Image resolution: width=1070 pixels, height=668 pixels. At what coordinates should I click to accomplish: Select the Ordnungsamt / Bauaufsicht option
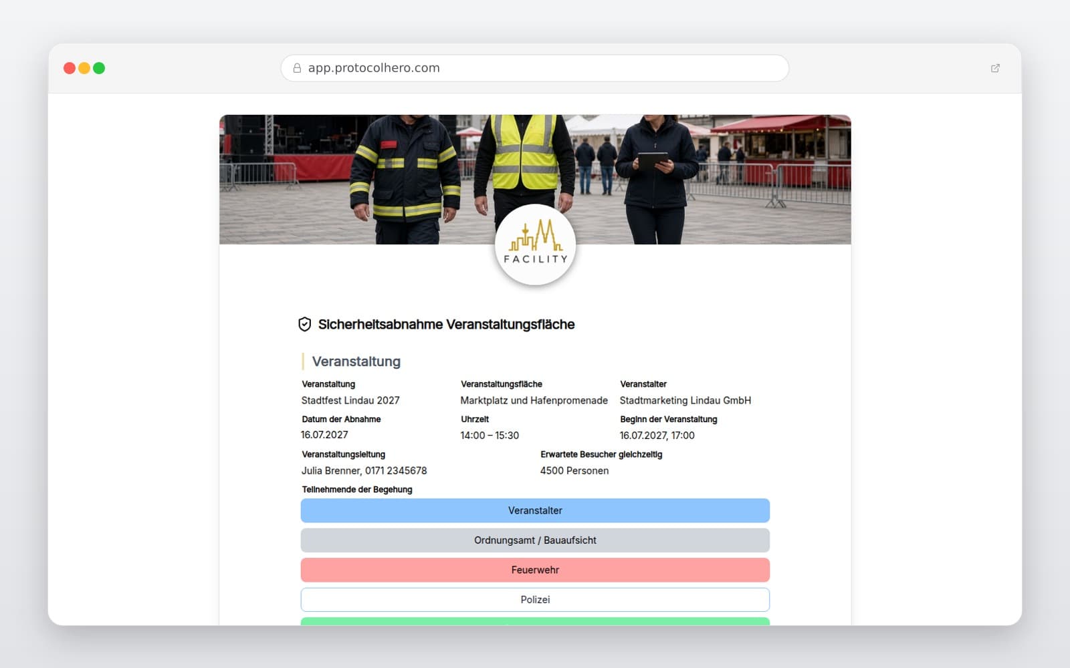point(535,540)
